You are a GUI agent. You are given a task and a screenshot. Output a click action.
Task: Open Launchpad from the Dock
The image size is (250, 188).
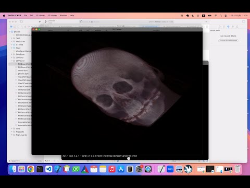(22, 169)
